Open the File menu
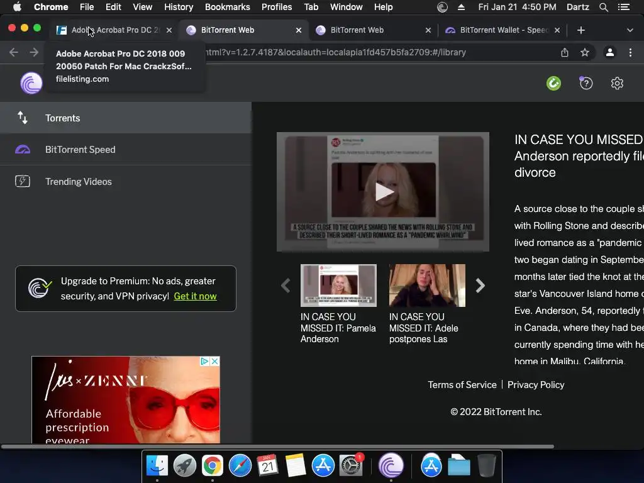 tap(87, 7)
